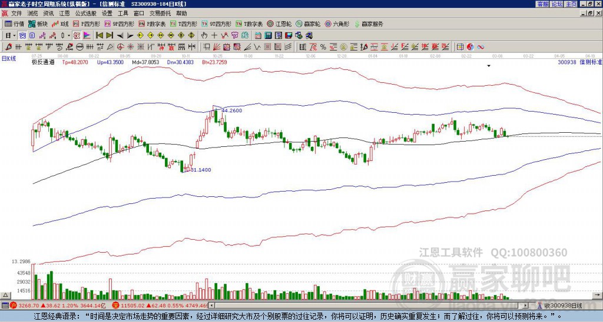Image resolution: width=603 pixels, height=322 pixels.
Task: Click the status bar keyboard icon
Action: click(5, 306)
